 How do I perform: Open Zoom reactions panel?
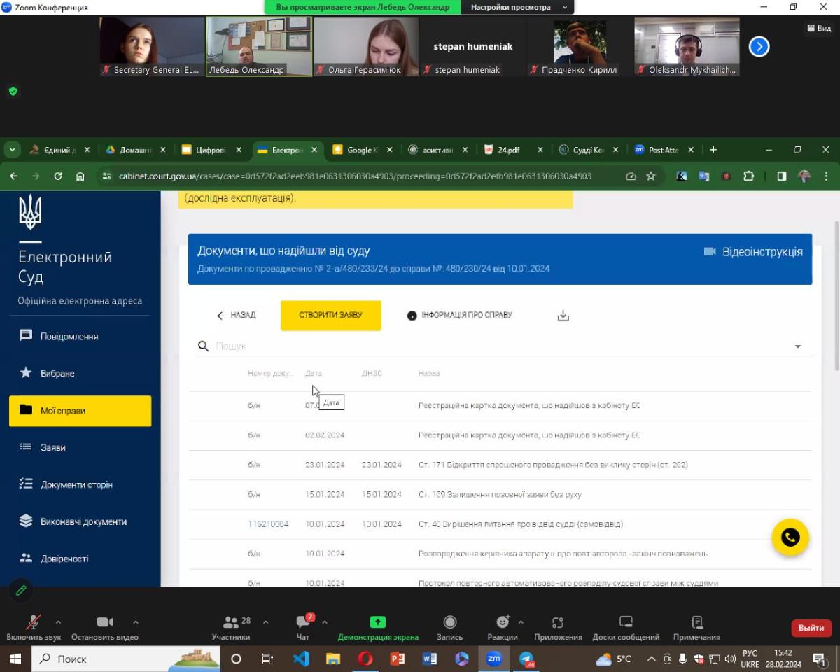coord(502,627)
